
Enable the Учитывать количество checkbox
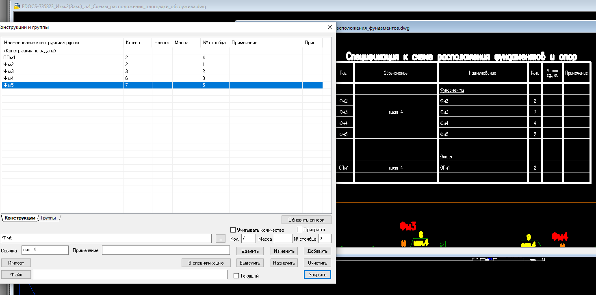[233, 230]
